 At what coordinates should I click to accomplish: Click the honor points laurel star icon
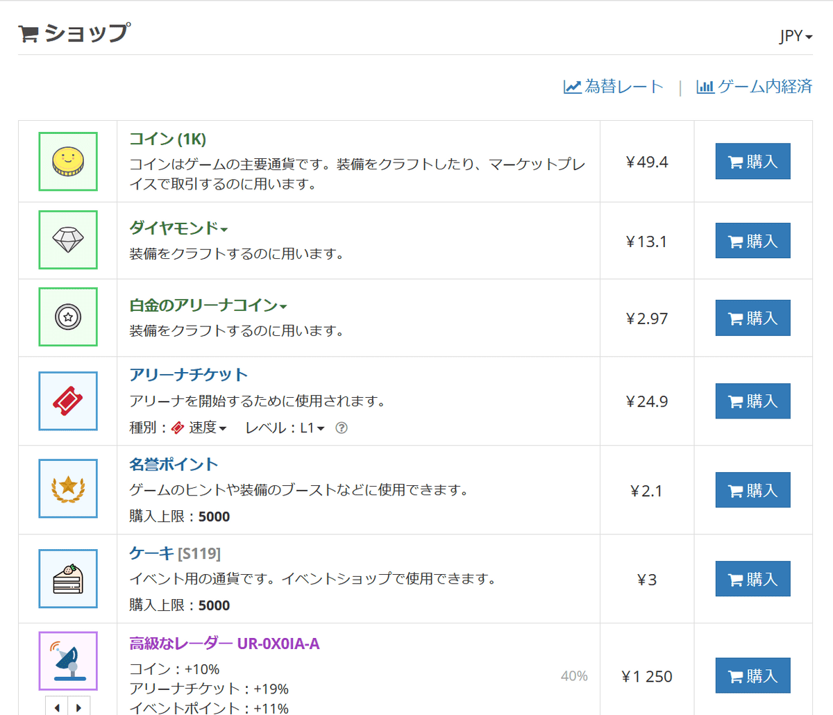68,489
